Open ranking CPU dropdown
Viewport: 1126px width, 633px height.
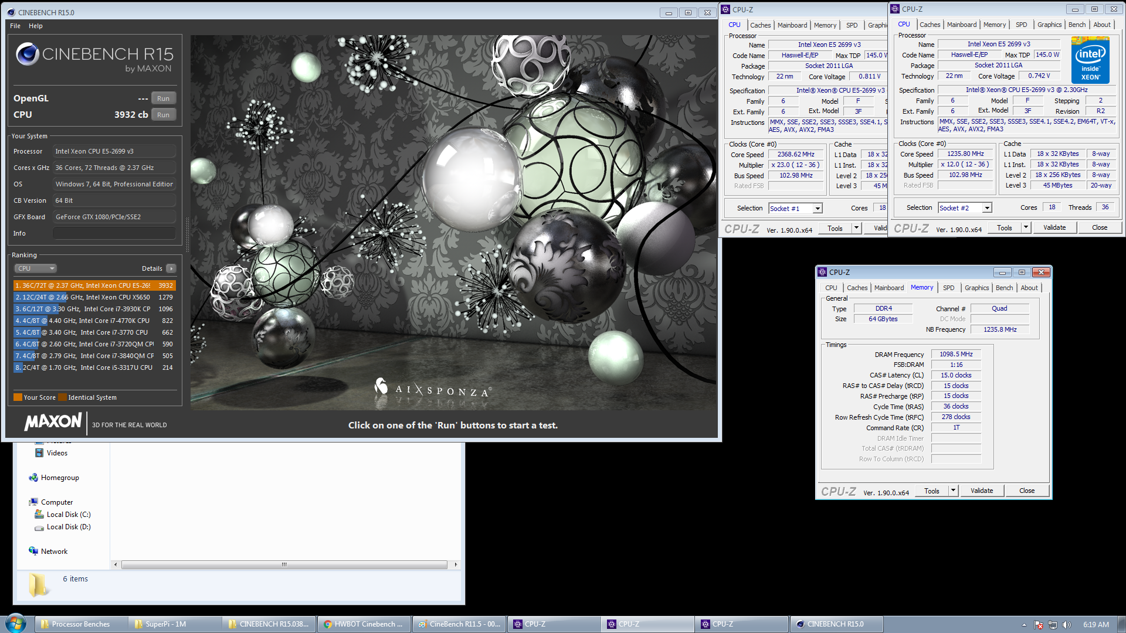point(35,268)
